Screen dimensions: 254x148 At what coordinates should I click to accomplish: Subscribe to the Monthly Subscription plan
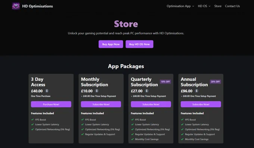click(101, 104)
